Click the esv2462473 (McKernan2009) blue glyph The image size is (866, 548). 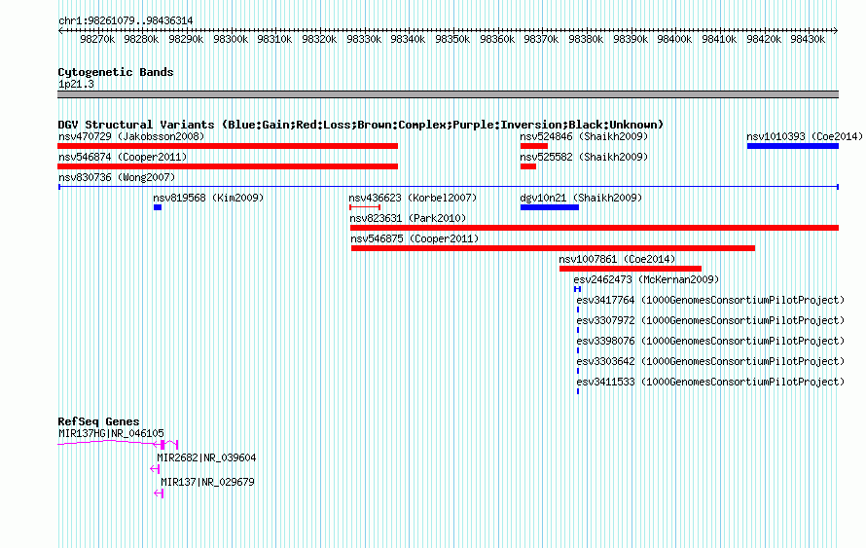pyautogui.click(x=577, y=289)
